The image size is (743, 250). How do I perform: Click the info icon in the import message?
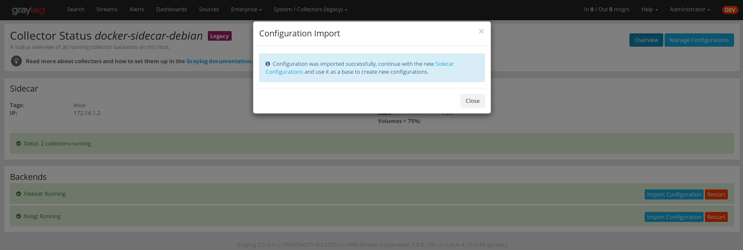(268, 64)
